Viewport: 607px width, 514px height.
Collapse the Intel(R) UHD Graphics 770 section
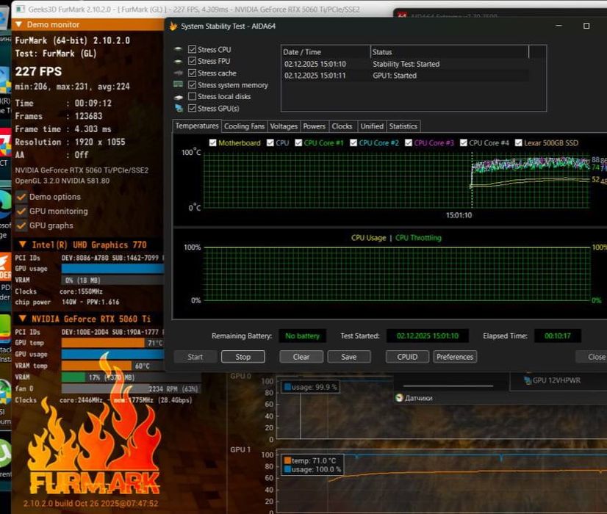point(23,245)
